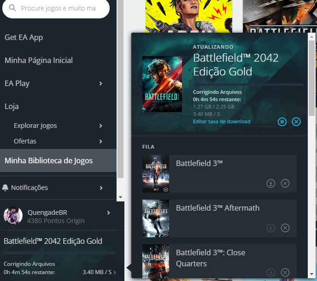Click the yellow Apex game tile in library
This screenshot has height=281, width=317.
[x=189, y=16]
